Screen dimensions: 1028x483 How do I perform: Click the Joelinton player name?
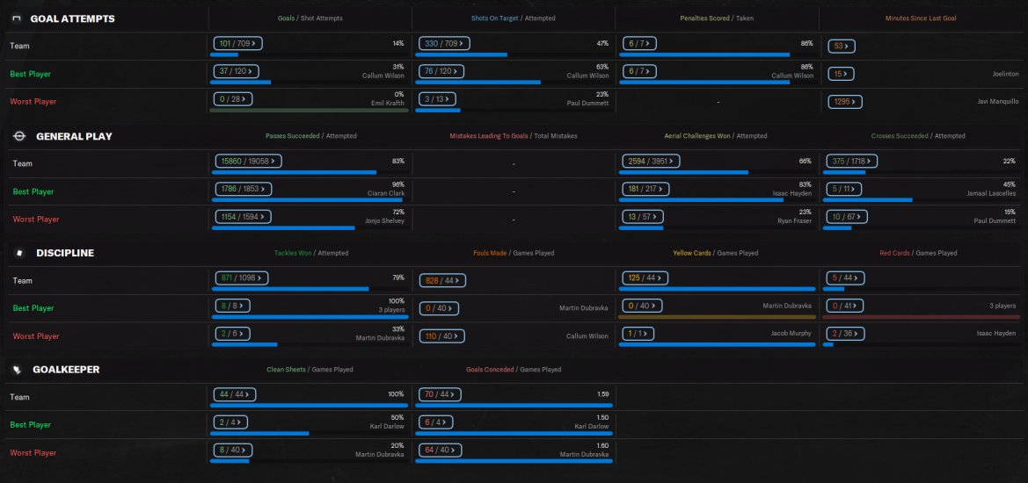[1006, 75]
